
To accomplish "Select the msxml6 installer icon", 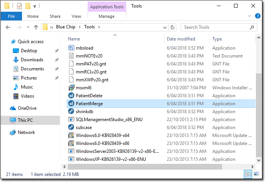I will pyautogui.click(x=71, y=88).
